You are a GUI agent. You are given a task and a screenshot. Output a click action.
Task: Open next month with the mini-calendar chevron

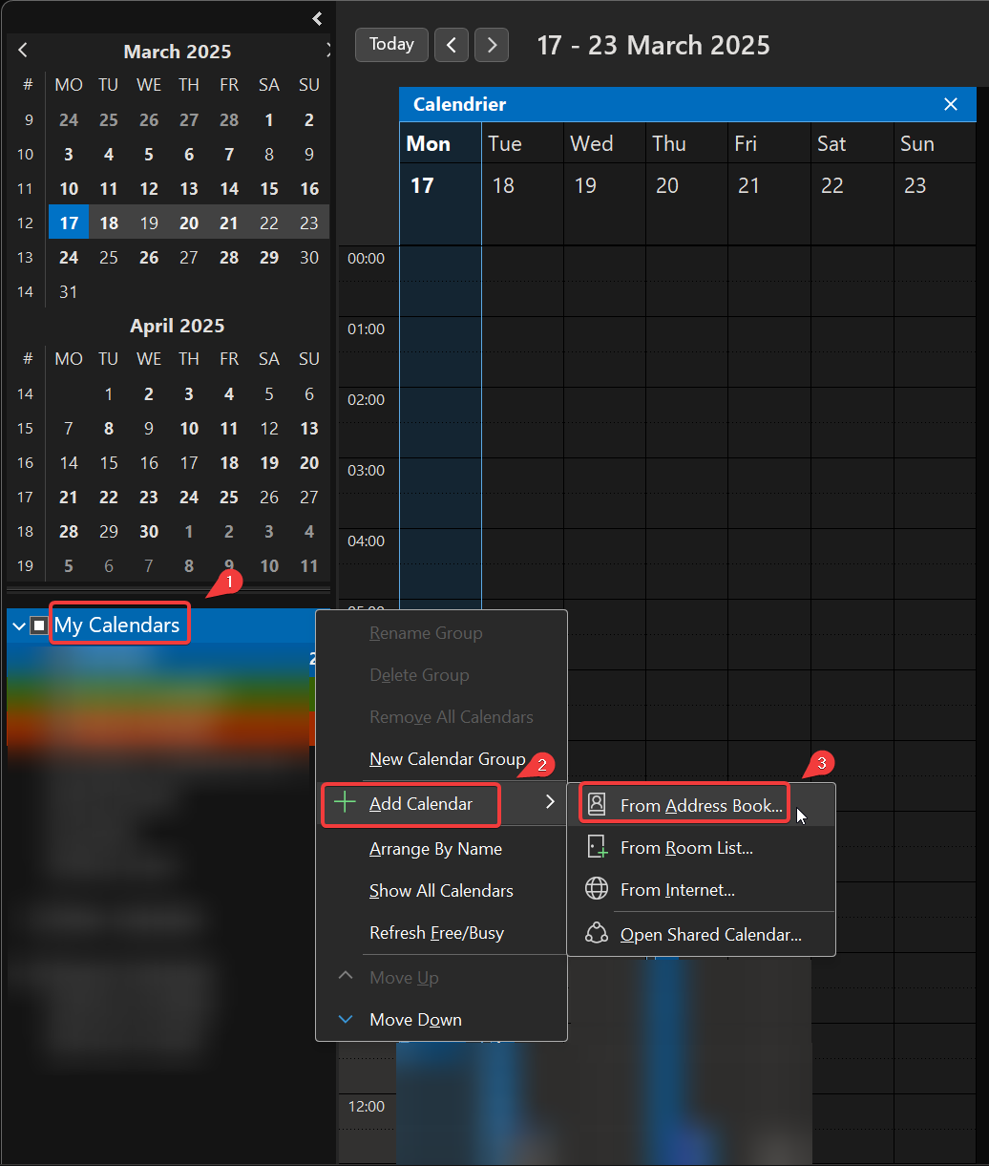(329, 49)
